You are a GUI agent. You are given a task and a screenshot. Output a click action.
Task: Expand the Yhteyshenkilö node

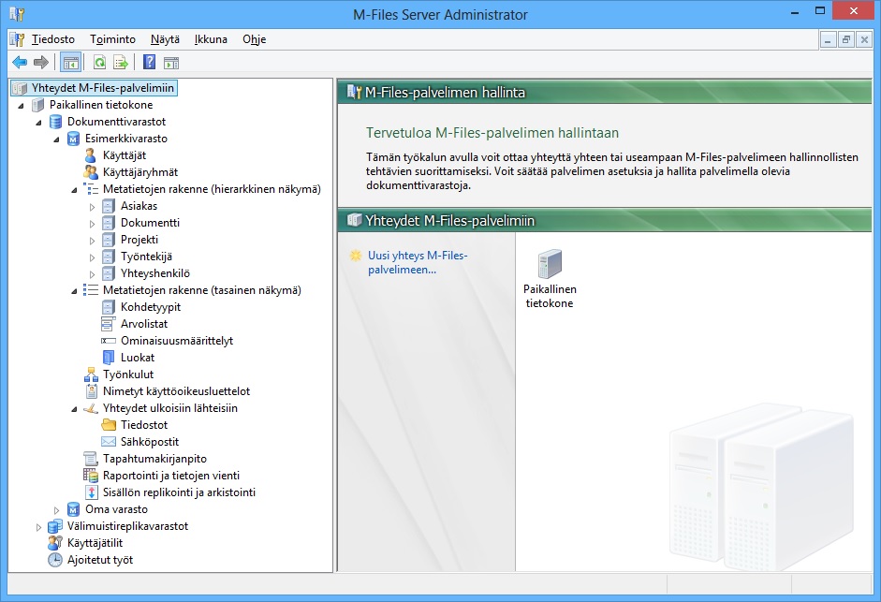(x=92, y=274)
